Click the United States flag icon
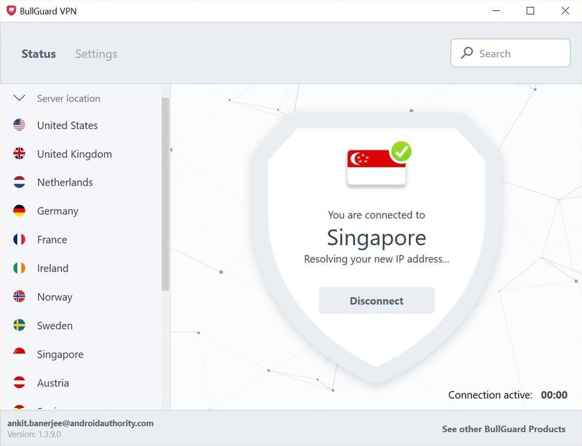 click(19, 125)
